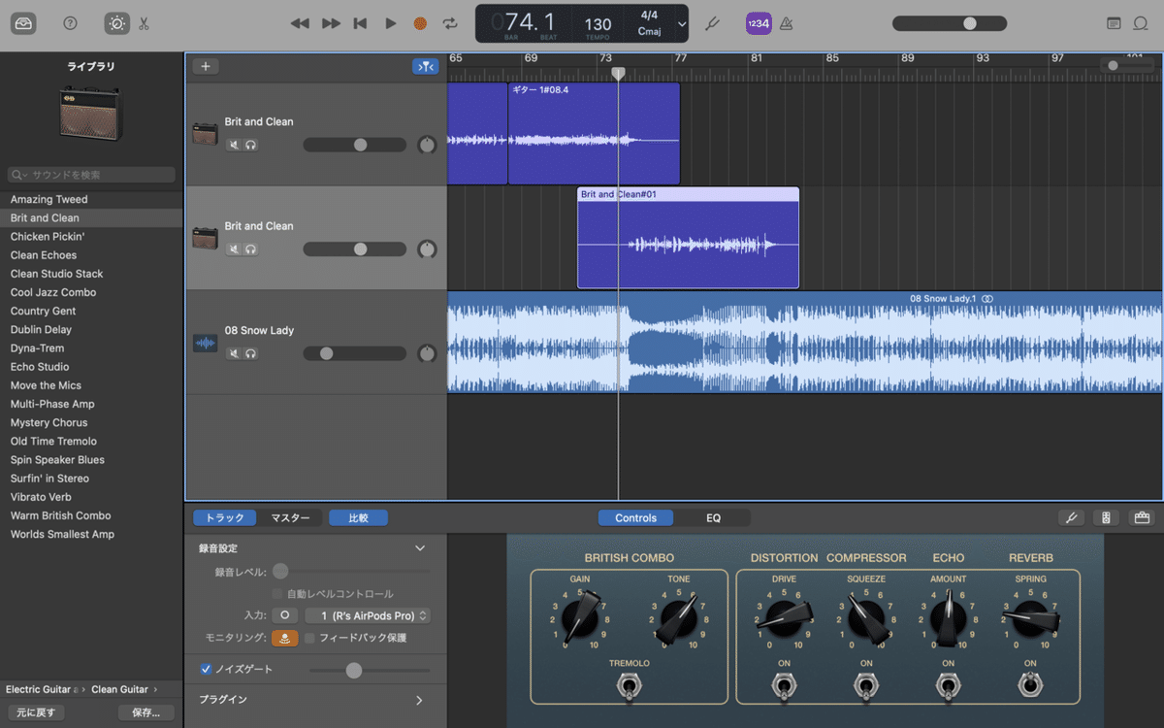The width and height of the screenshot is (1164, 728).
Task: Select the EQ tab
Action: (713, 518)
